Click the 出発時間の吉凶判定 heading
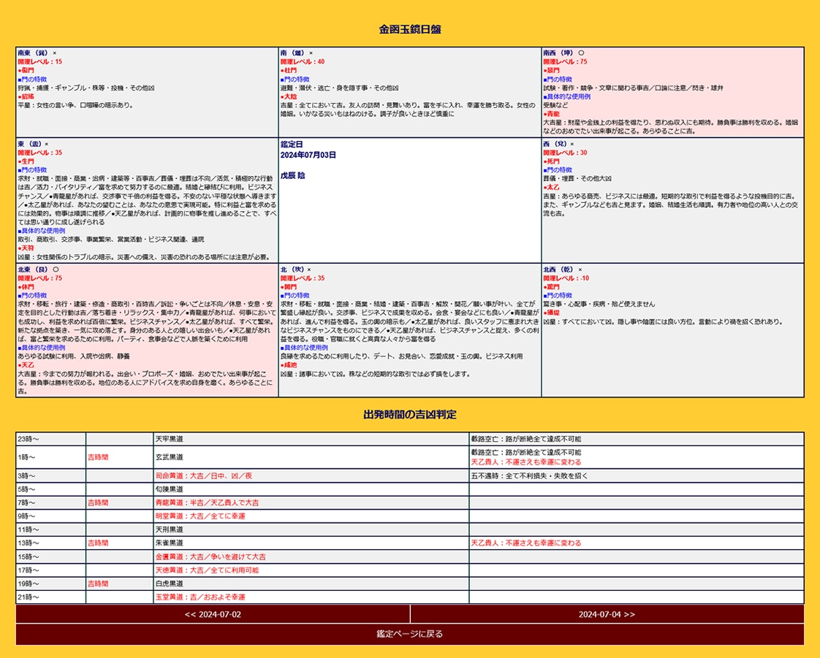 (x=410, y=415)
